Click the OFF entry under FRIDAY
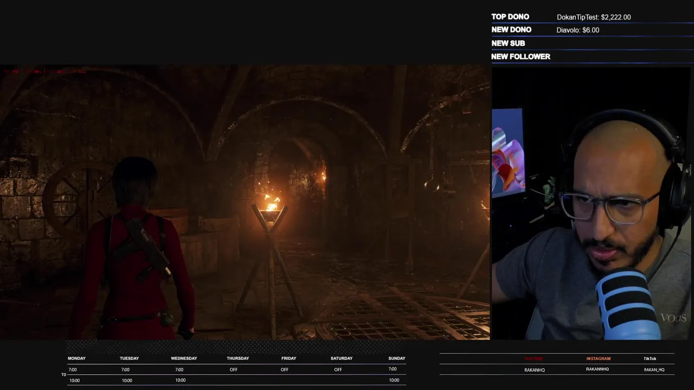This screenshot has height=390, width=694. pyautogui.click(x=285, y=369)
